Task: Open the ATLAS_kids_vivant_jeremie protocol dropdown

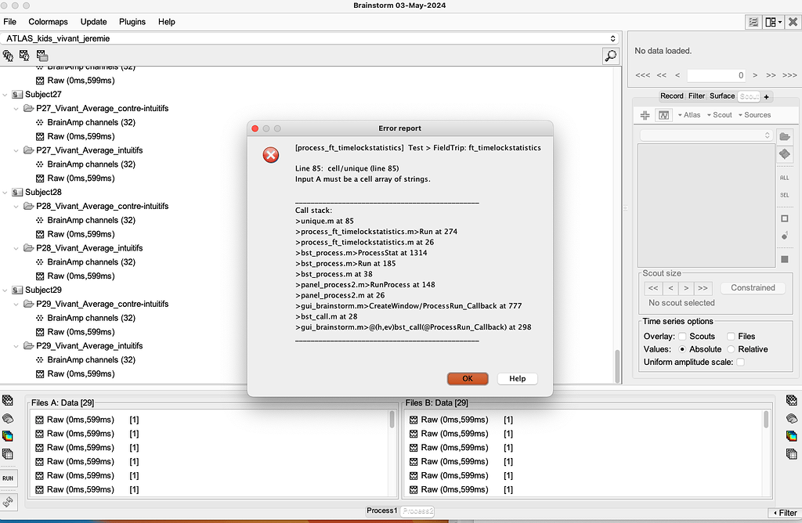Action: tap(311, 38)
